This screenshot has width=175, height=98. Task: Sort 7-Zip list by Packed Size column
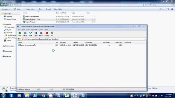click(x=118, y=42)
